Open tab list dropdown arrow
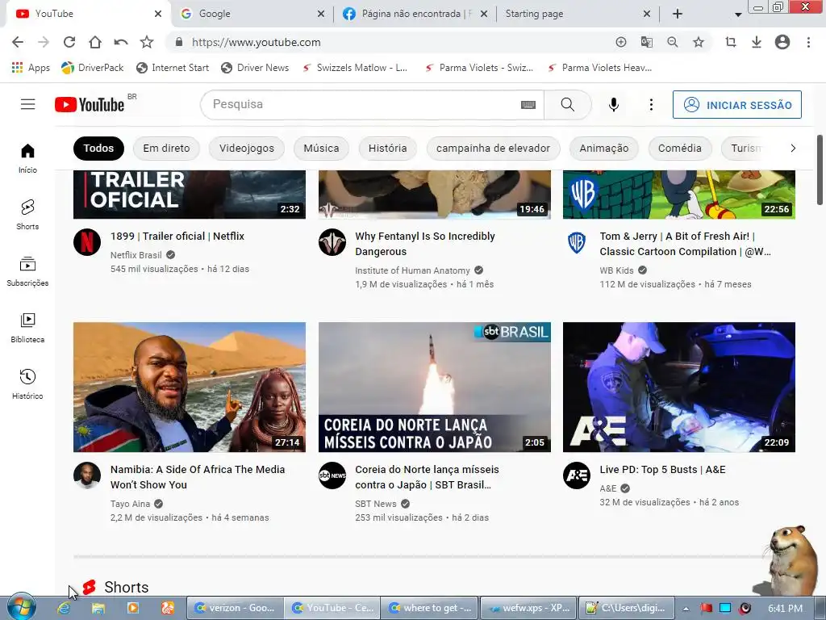The image size is (826, 620). coord(738,15)
